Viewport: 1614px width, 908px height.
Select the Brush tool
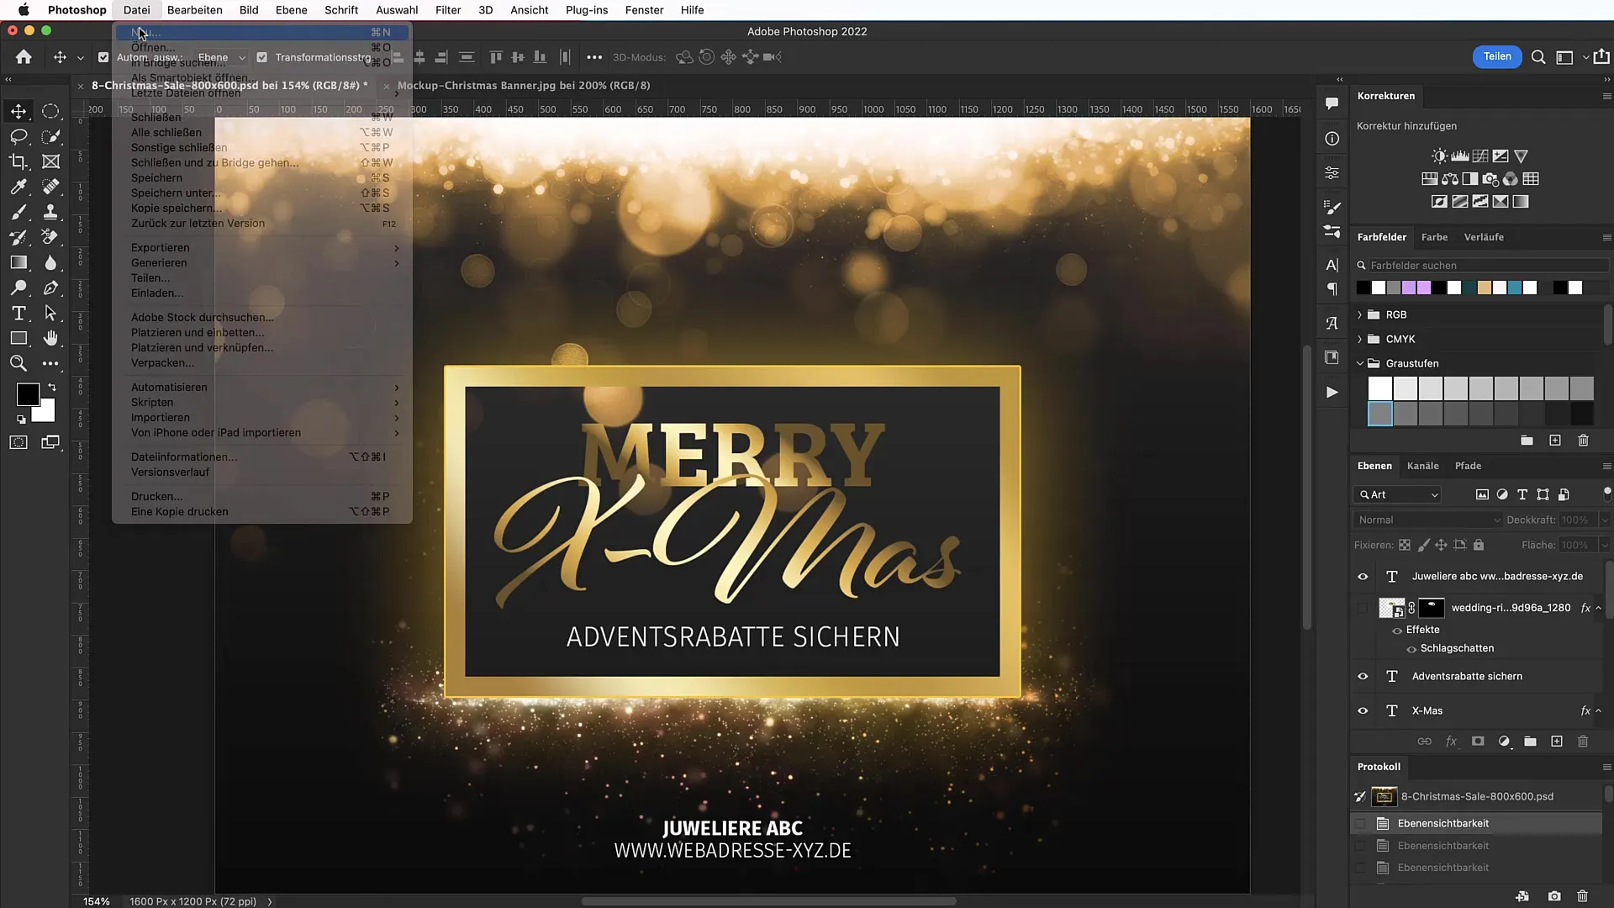(x=18, y=212)
